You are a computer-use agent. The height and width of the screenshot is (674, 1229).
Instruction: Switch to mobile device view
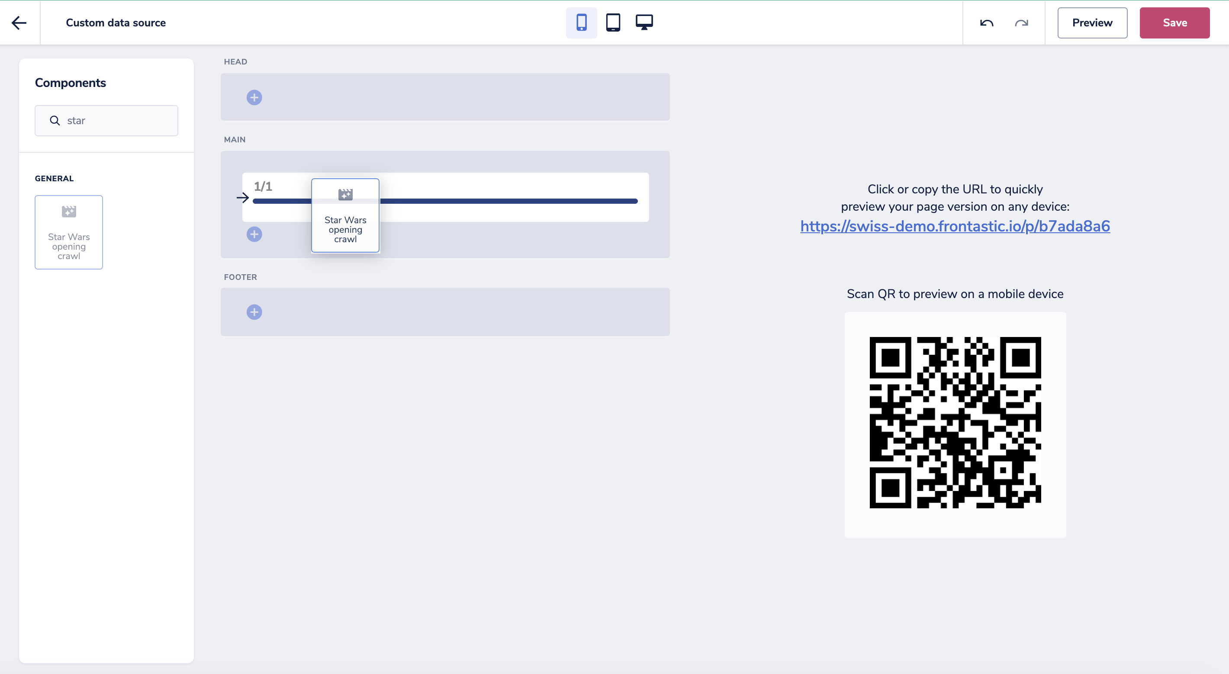coord(581,22)
